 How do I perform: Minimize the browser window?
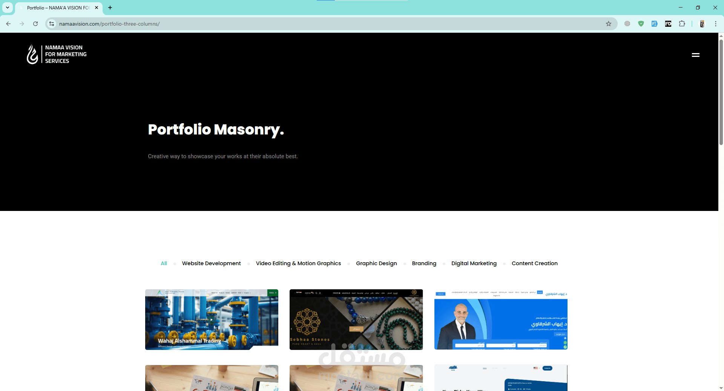point(681,8)
